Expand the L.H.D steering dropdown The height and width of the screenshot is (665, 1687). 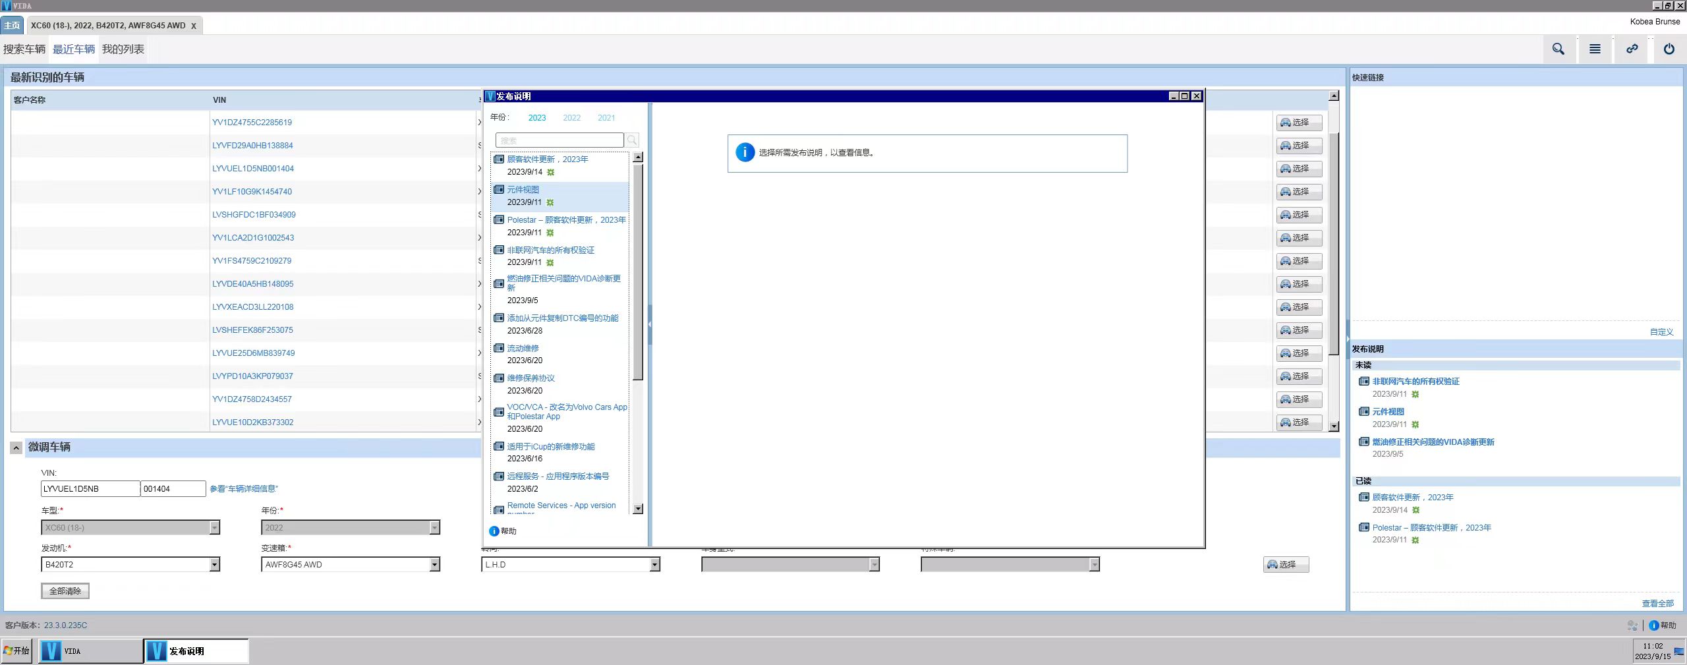[654, 565]
